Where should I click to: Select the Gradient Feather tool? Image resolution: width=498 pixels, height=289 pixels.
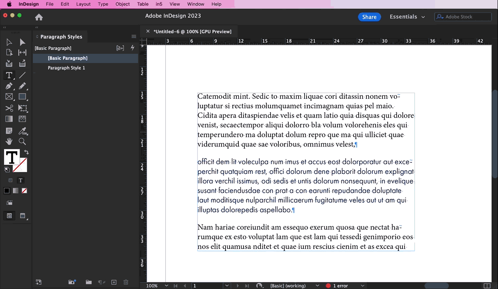(x=22, y=119)
